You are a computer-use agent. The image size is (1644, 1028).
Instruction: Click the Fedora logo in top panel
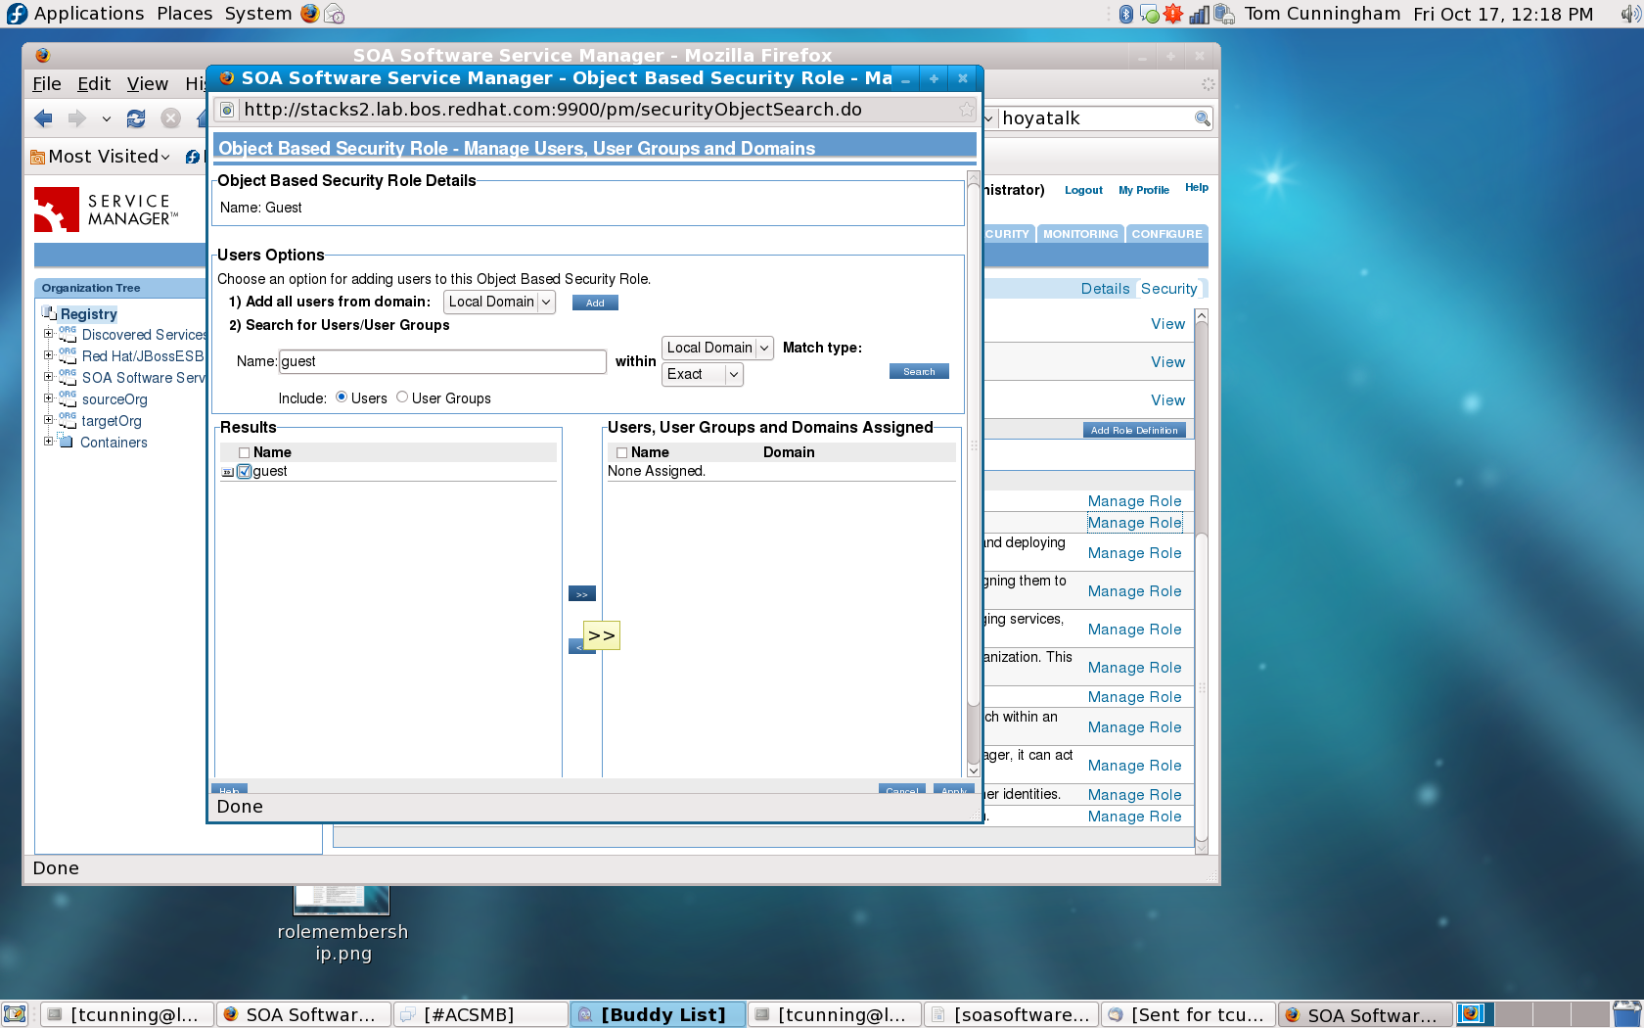(x=17, y=14)
